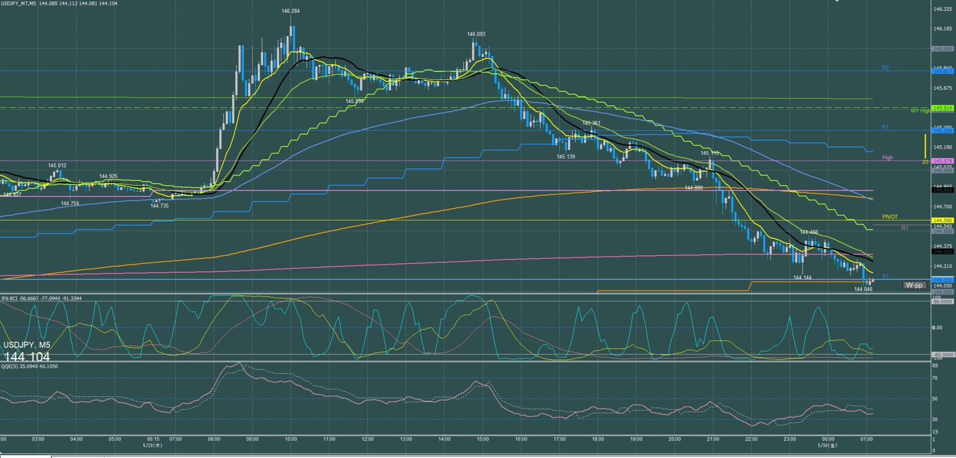Click the green W1 High label
956x458 pixels.
(920, 111)
